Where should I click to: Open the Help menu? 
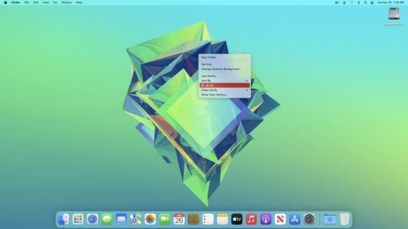pyautogui.click(x=79, y=3)
